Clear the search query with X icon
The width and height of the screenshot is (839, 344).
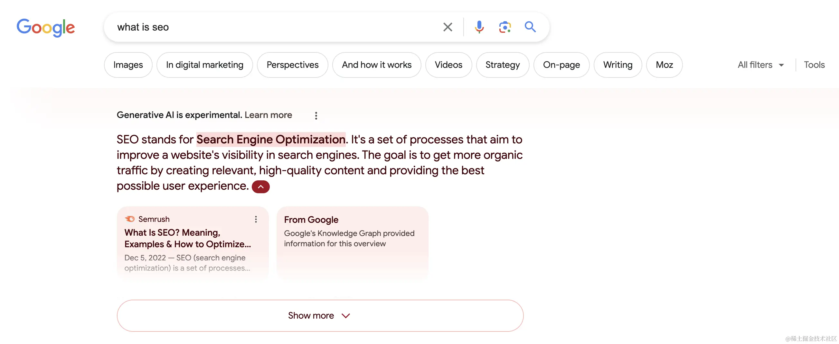coord(448,27)
